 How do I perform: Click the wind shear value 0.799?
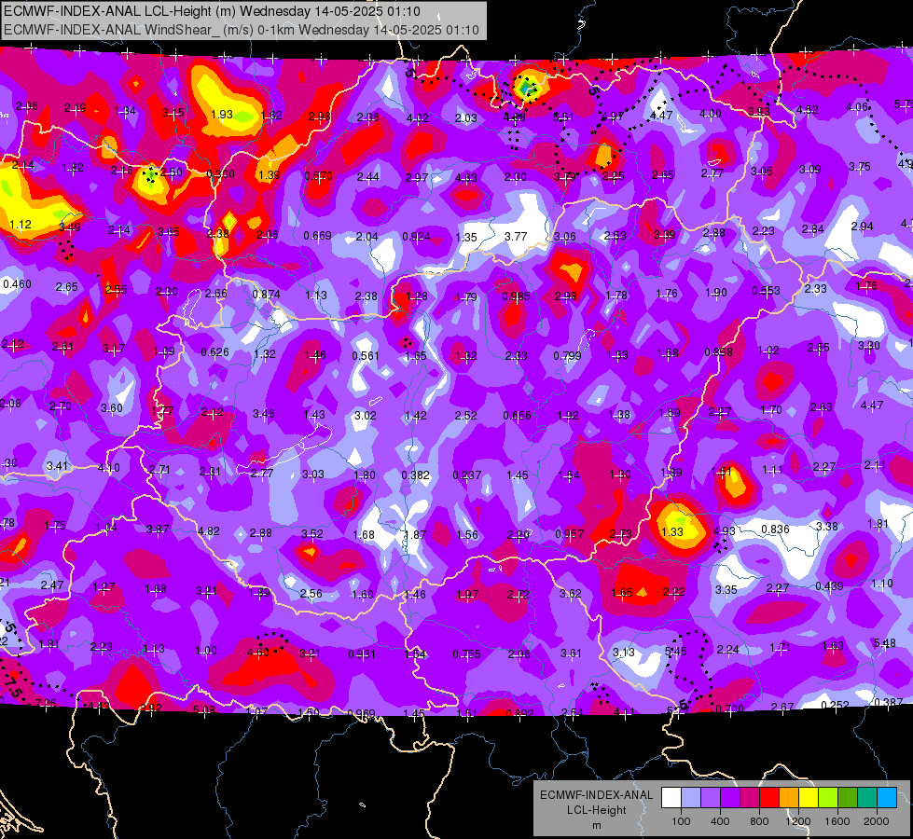[567, 355]
